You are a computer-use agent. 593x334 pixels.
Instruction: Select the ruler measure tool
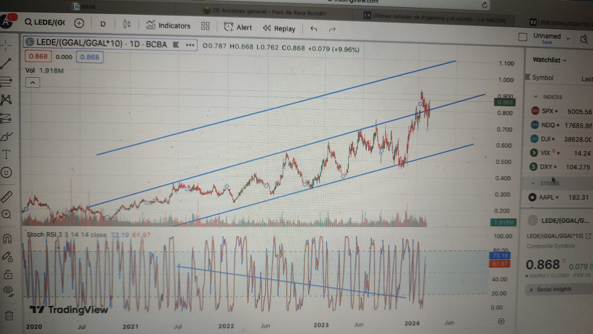(6, 196)
